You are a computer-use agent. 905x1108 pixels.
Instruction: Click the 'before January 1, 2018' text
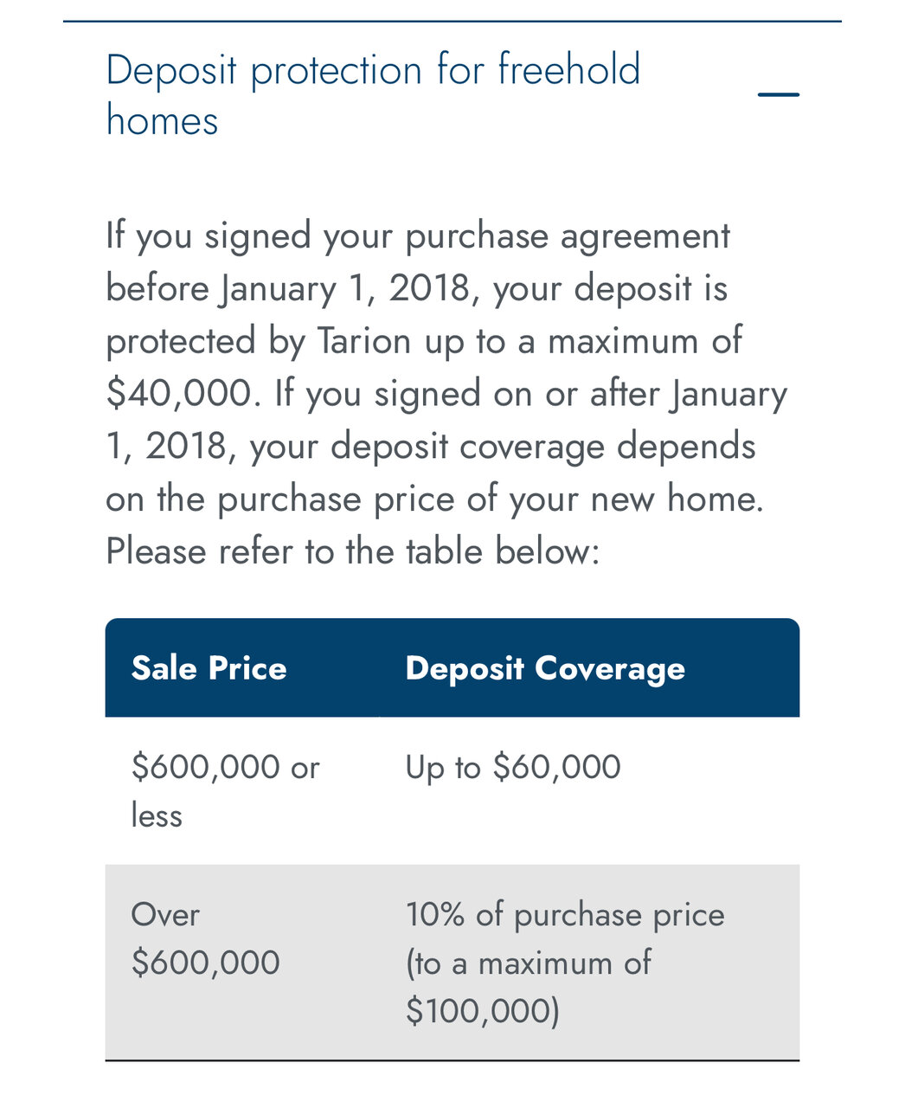tap(292, 288)
